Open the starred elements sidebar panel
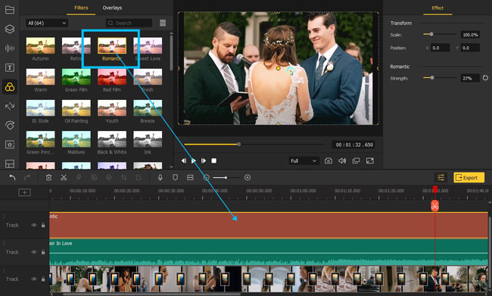Viewport: 492px width, 296px height. 10,145
